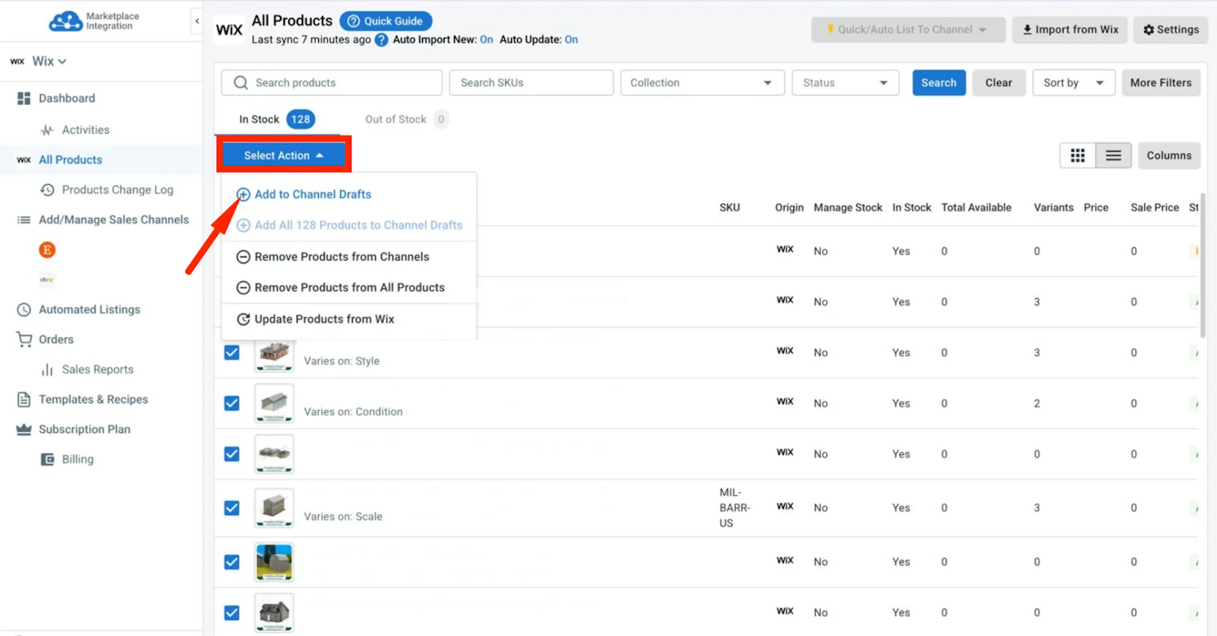Toggle Auto Import New setting
The width and height of the screenshot is (1217, 636).
[x=486, y=40]
